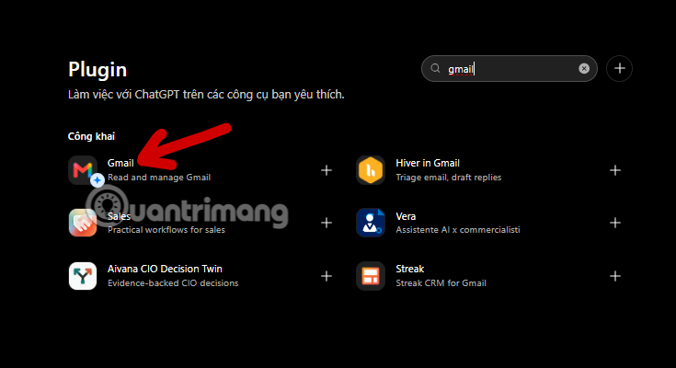
Task: Click the Plugin page heading
Action: click(97, 70)
